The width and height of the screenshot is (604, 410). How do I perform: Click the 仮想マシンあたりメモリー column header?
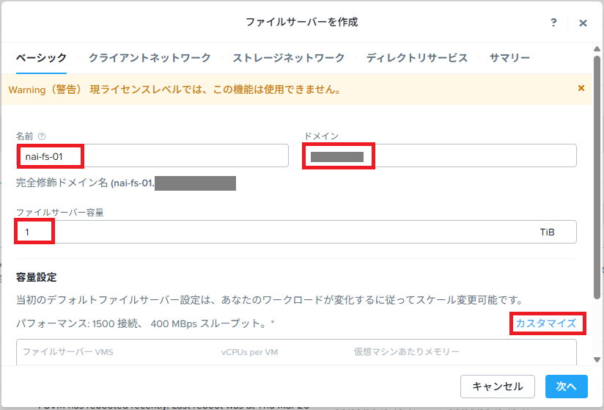click(x=406, y=352)
